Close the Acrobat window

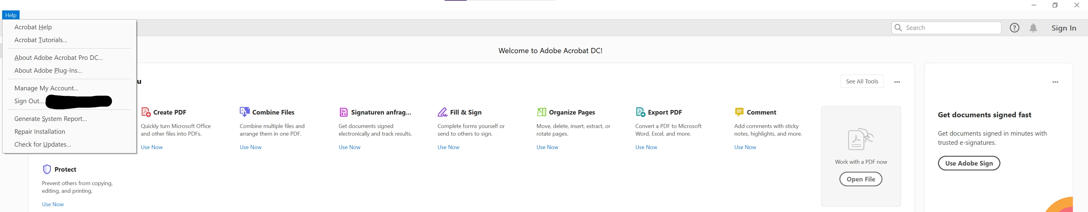coord(1077,5)
